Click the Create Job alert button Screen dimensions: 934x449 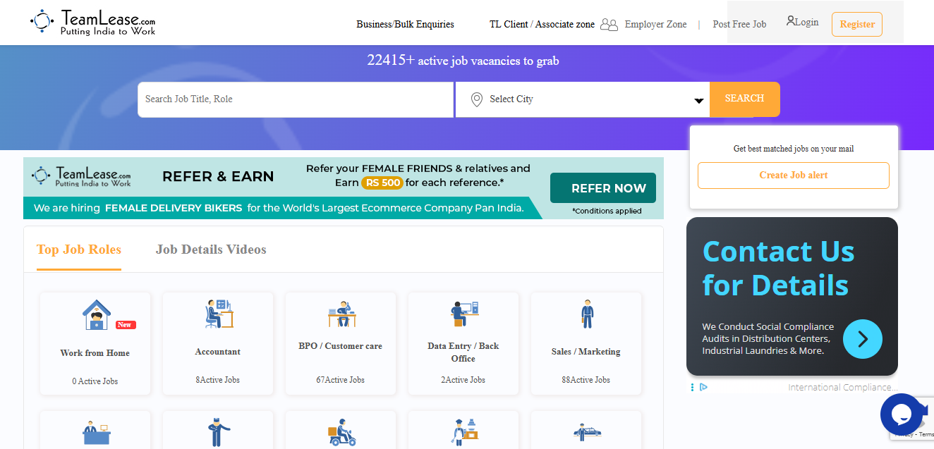[794, 176]
